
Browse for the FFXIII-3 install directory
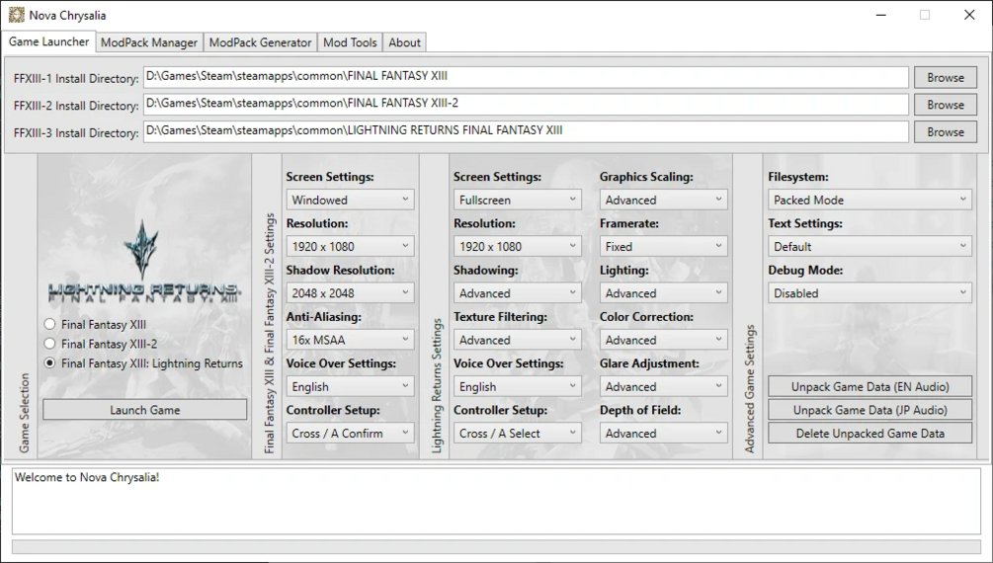coord(945,131)
